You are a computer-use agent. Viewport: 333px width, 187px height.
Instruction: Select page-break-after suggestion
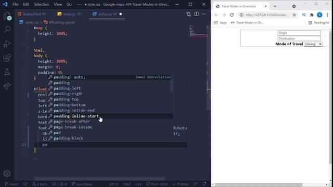110,122
